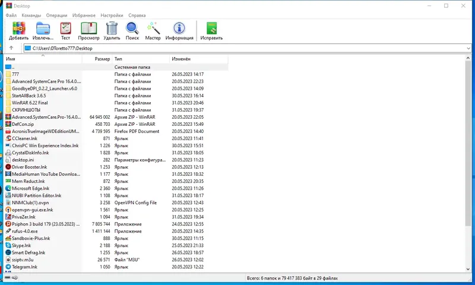This screenshot has width=475, height=285.
Task: Select the parent folder ".." row
Action: pyautogui.click(x=116, y=67)
